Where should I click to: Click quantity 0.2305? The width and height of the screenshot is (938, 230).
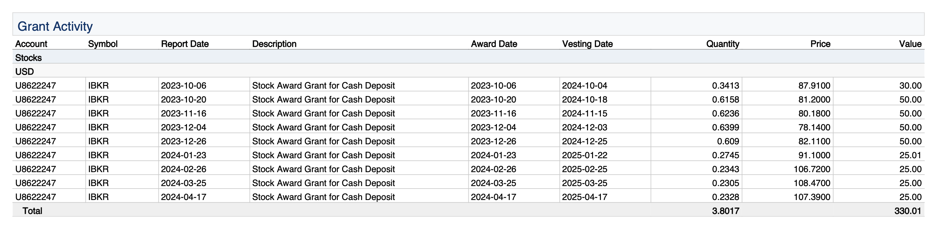pyautogui.click(x=725, y=183)
